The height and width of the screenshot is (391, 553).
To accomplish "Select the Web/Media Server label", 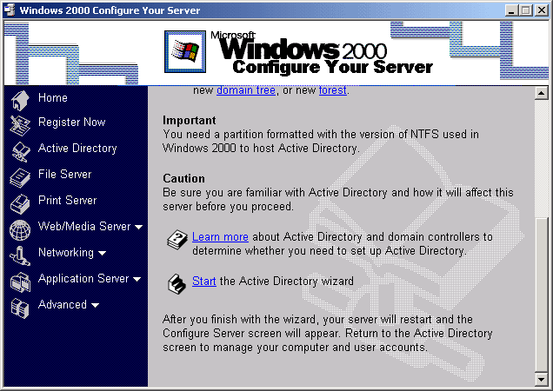I will click(84, 227).
